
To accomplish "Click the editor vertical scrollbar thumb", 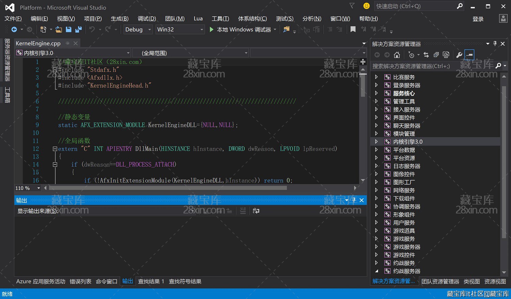I will click(x=363, y=86).
